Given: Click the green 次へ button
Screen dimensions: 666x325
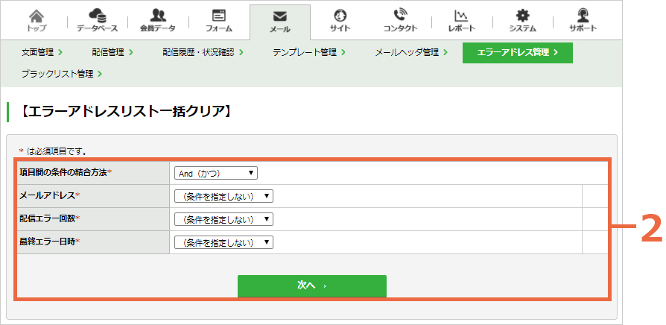Looking at the screenshot, I should click(x=311, y=286).
